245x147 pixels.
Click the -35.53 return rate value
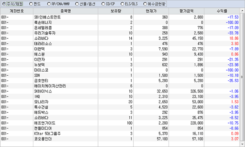pos(233,81)
